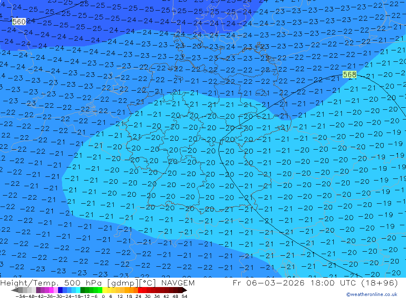Click the -30 label under the color scale
Viewport: 406px width, 298px height.
pos(58,296)
